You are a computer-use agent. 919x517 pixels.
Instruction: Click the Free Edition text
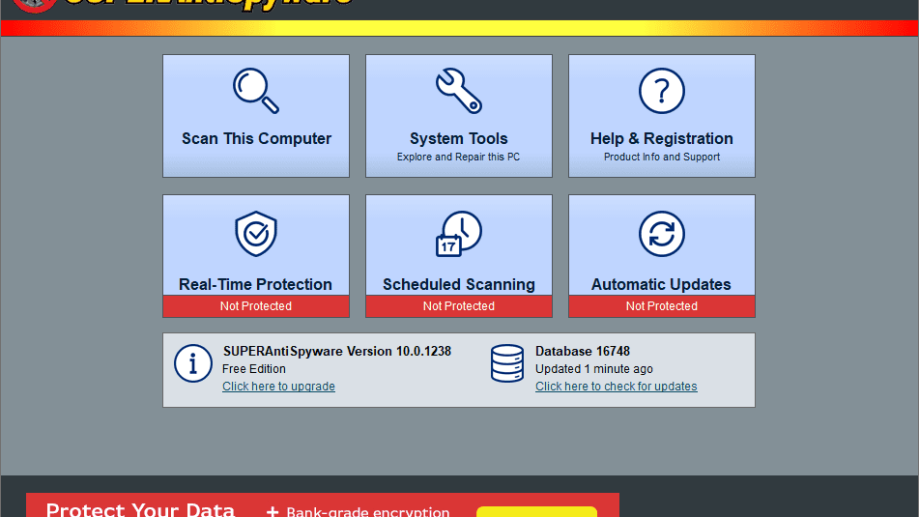tap(254, 369)
